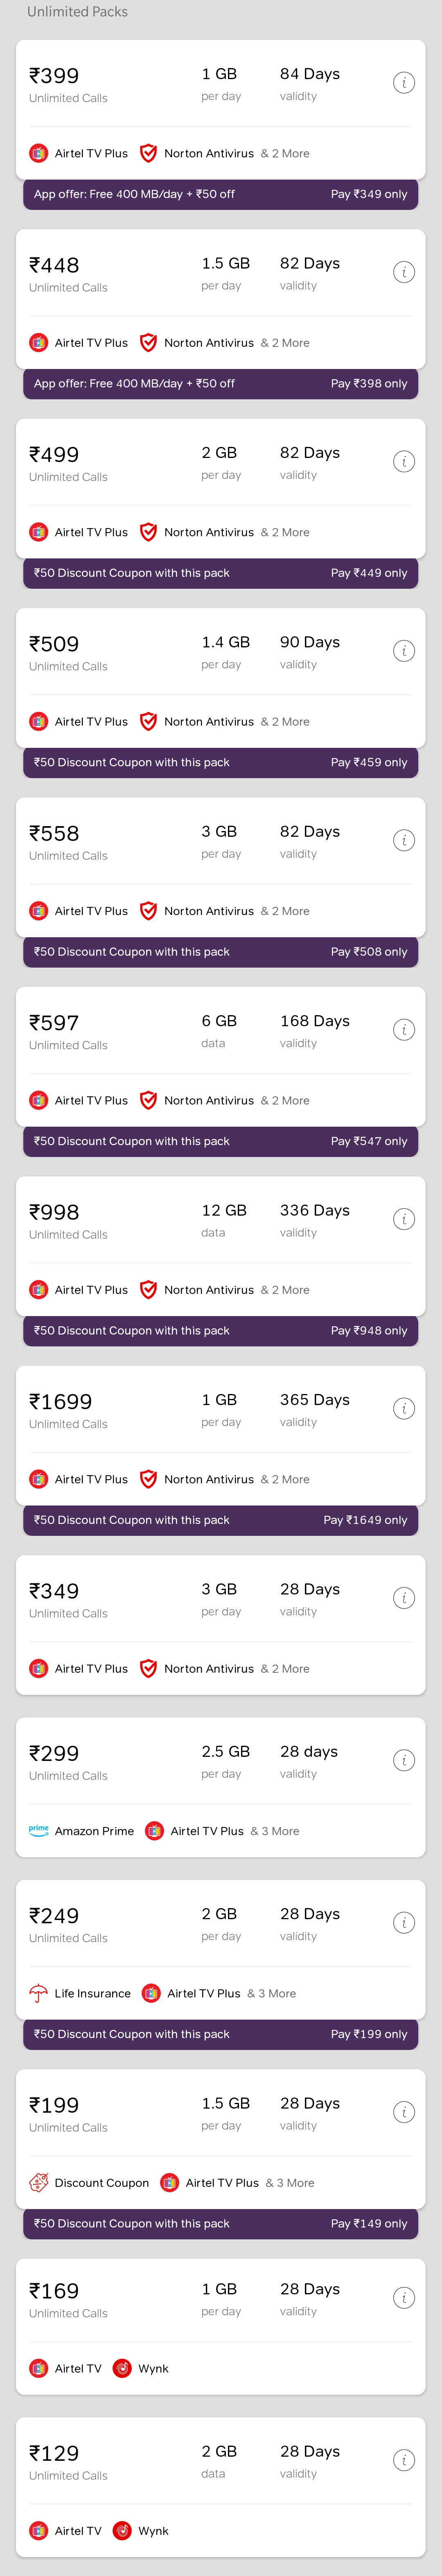This screenshot has width=442, height=2576.
Task: Choose the ₹558 unlimited pack price
Action: [54, 833]
